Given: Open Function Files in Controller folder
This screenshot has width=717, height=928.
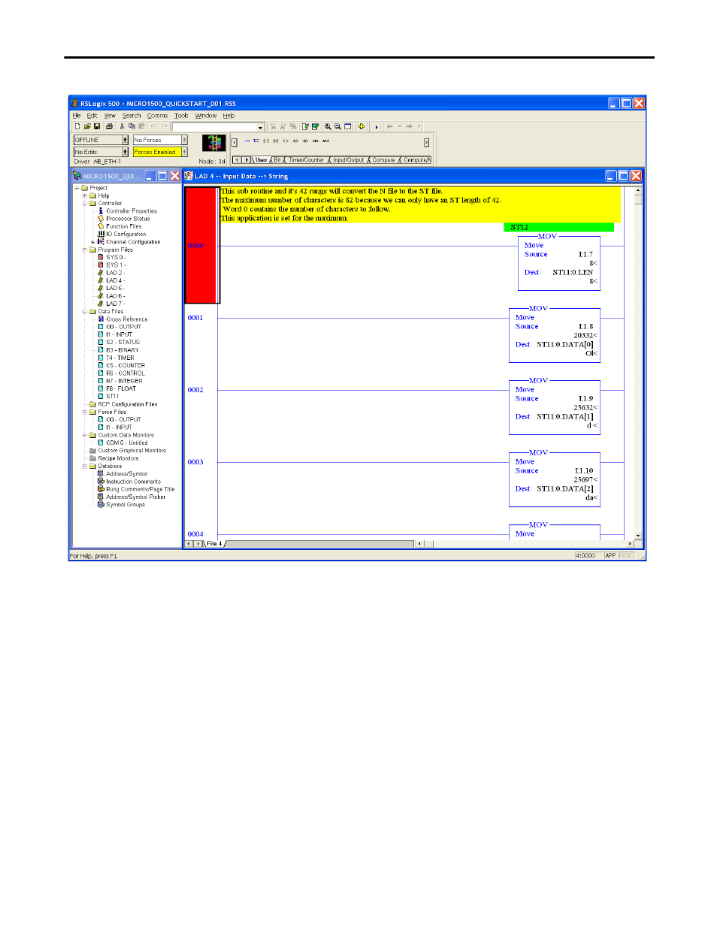Looking at the screenshot, I should (124, 227).
